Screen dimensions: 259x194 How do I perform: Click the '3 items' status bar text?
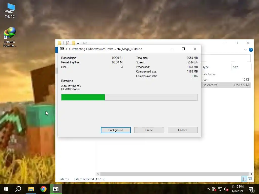[x=64, y=179]
